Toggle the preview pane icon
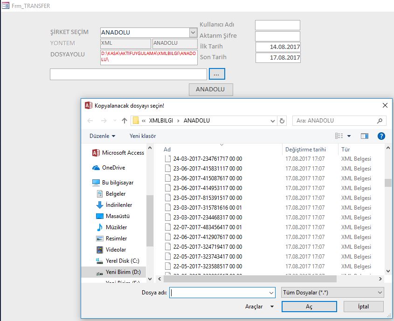 365,136
